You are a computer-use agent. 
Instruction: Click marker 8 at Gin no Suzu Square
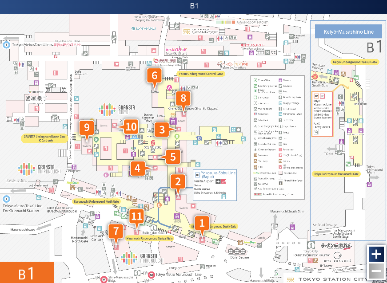pos(183,98)
